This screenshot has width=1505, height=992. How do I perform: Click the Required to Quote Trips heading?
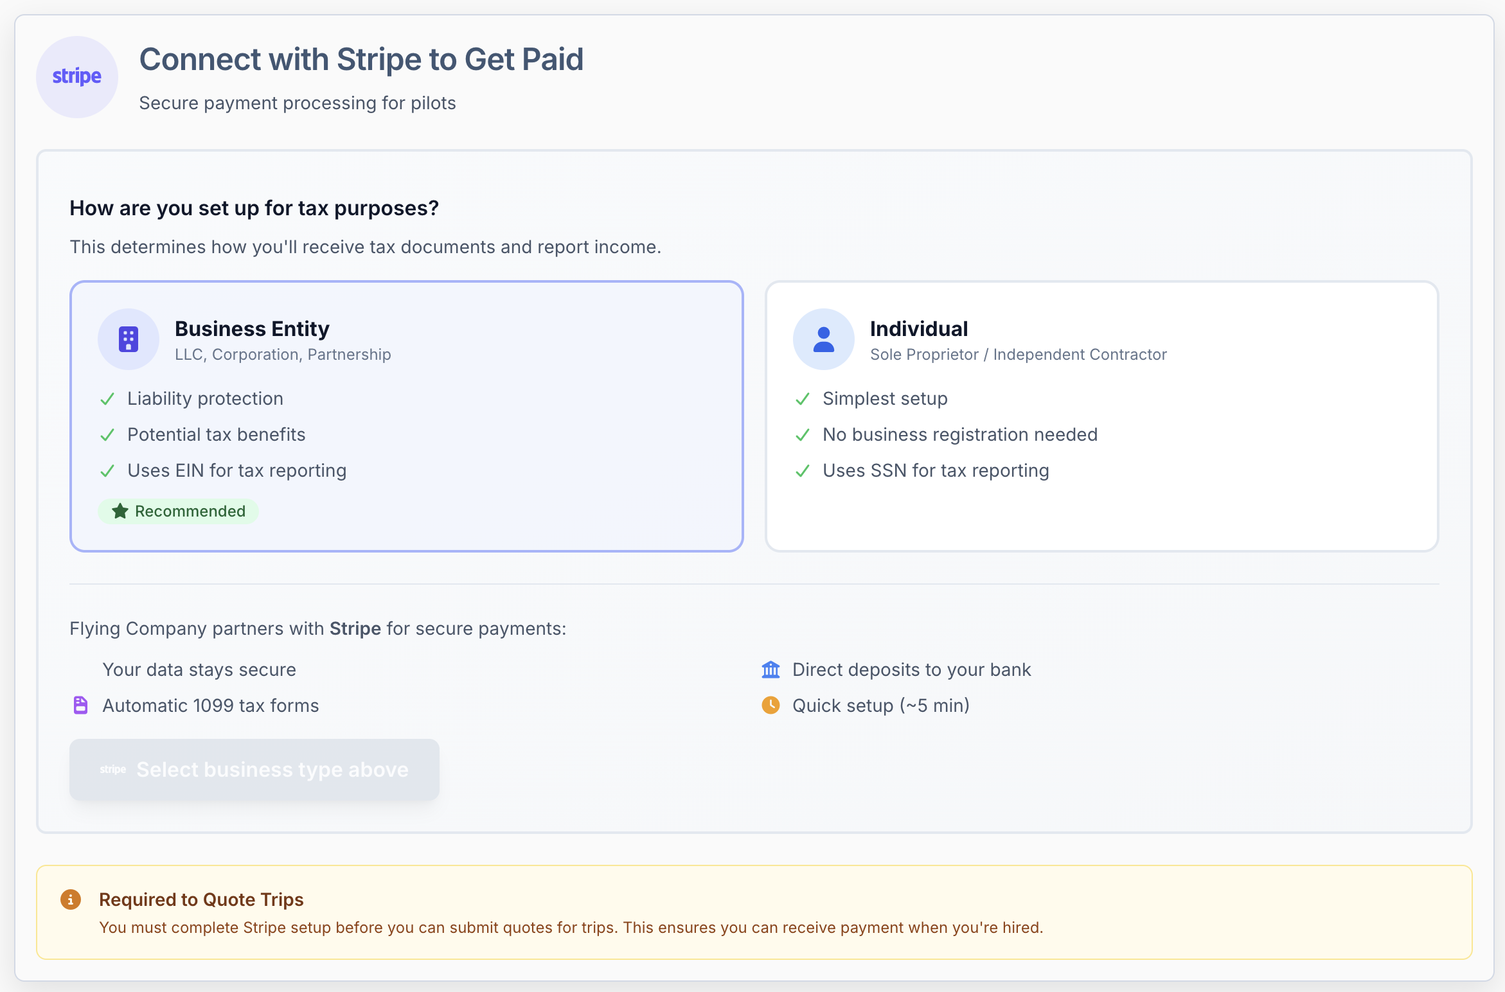201,899
